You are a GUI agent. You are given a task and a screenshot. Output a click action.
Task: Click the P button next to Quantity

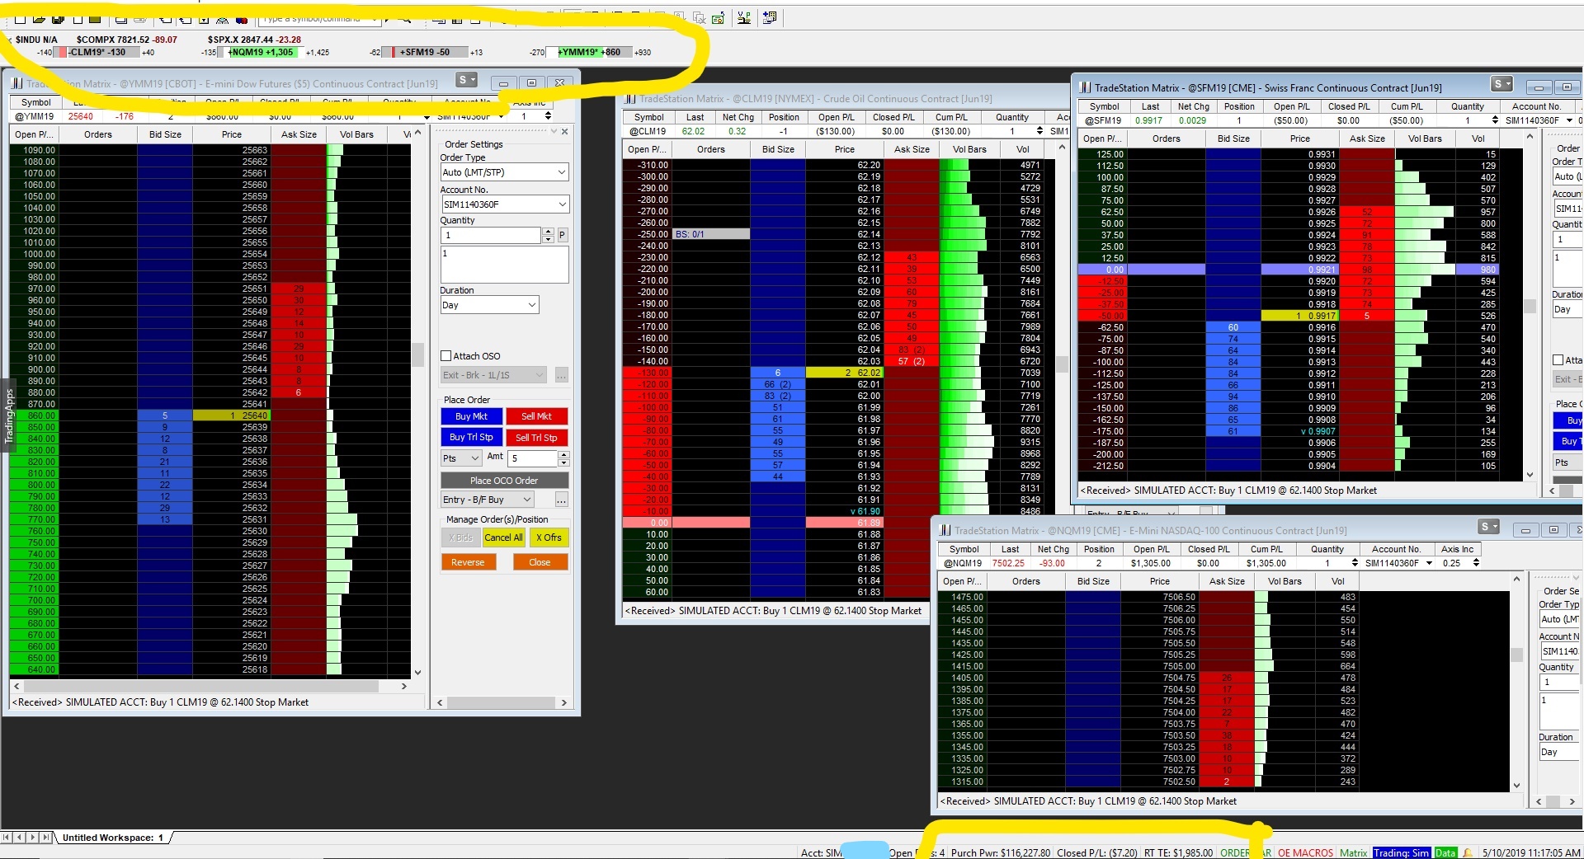click(562, 236)
